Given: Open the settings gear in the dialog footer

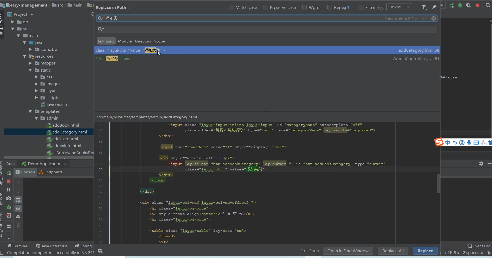Looking at the screenshot, I should [100, 251].
